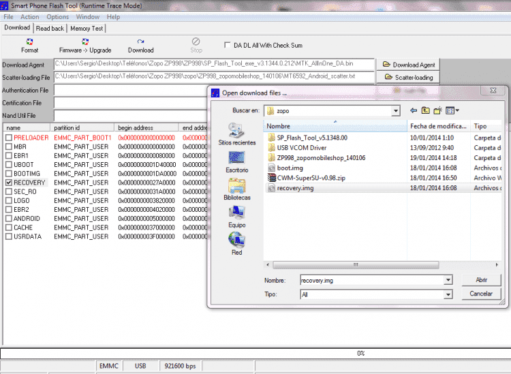
Task: Open Equipo in places bar
Action: click(236, 217)
